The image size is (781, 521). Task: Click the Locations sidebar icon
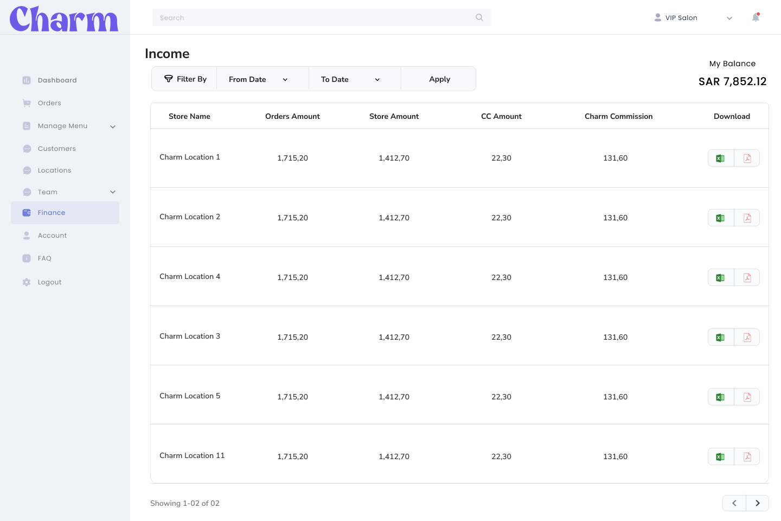[27, 170]
